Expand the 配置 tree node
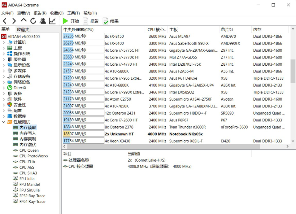 [x=4, y=110]
